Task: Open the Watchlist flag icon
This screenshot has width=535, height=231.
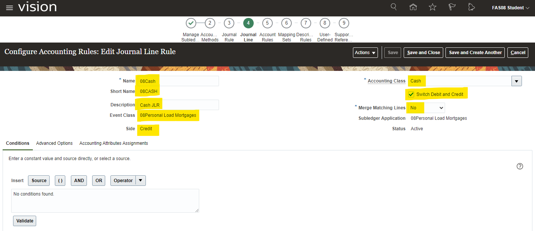Action: [452, 7]
